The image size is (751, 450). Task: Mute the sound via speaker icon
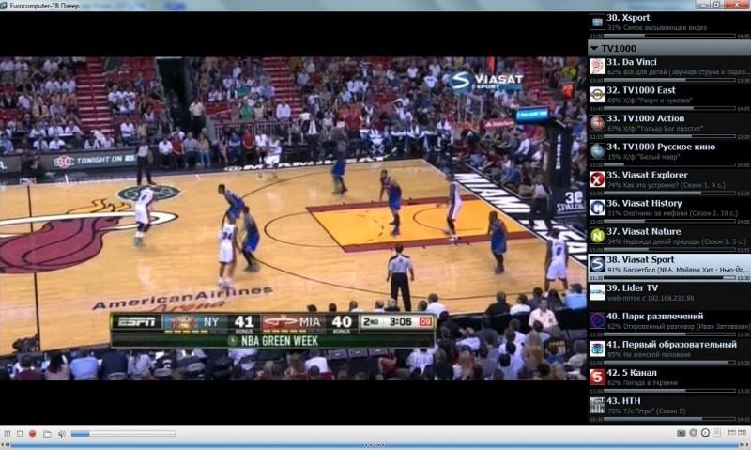[62, 434]
